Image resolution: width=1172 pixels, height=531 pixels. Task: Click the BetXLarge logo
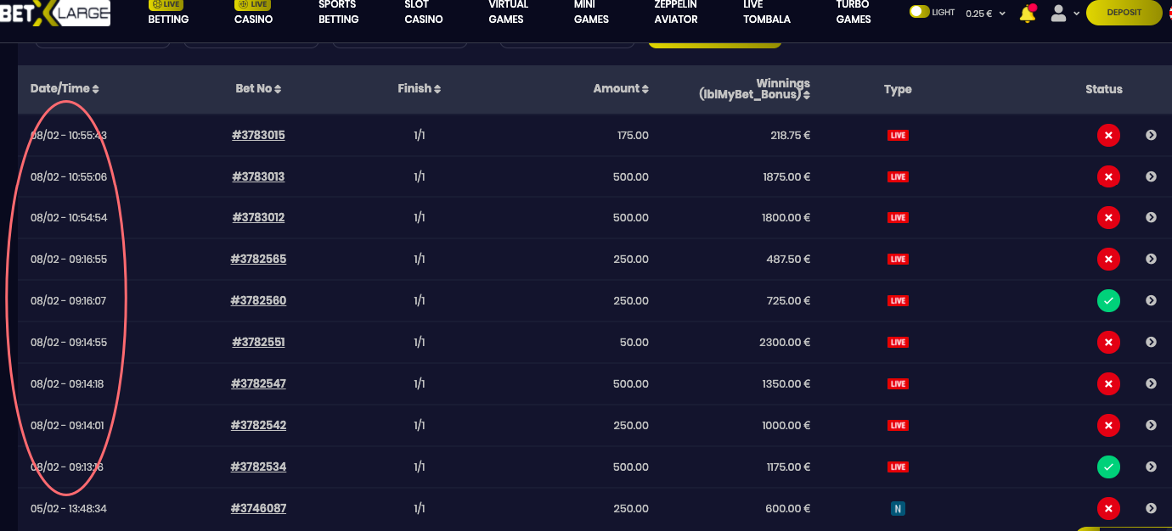click(x=55, y=14)
